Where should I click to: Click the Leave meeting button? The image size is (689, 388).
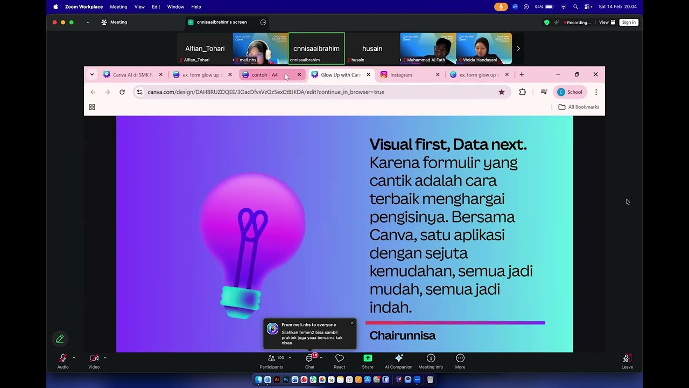(627, 361)
